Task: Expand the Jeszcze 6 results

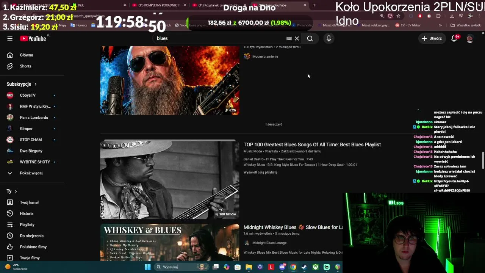Action: click(274, 124)
